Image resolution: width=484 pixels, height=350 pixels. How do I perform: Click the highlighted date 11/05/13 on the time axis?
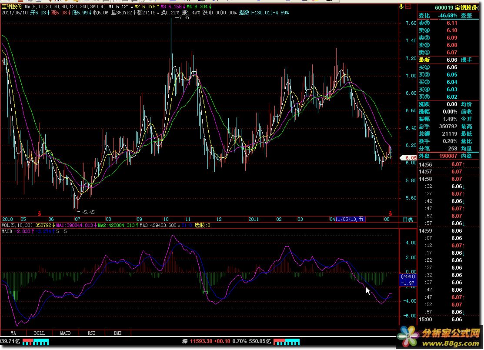point(350,219)
